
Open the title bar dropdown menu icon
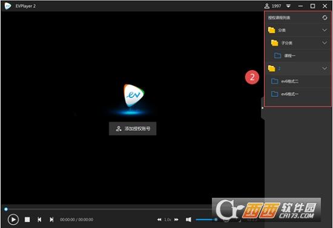pos(288,6)
